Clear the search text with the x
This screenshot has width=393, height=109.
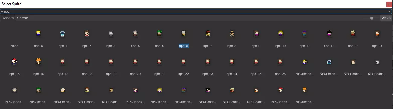[389, 11]
